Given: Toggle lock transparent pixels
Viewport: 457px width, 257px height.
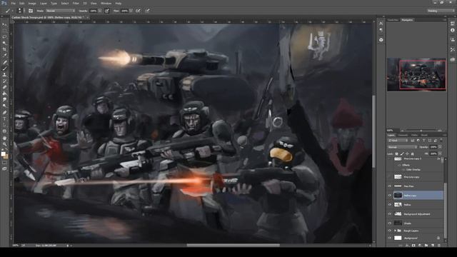Looking at the screenshot, I should [x=397, y=153].
